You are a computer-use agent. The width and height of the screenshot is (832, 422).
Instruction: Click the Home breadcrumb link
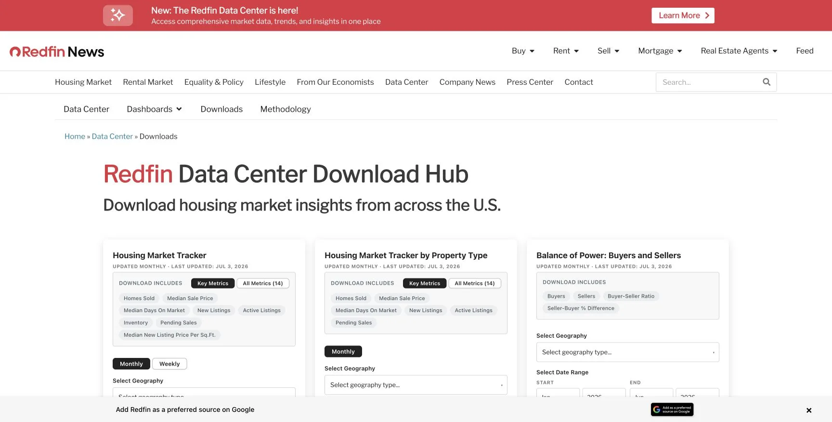coord(75,137)
